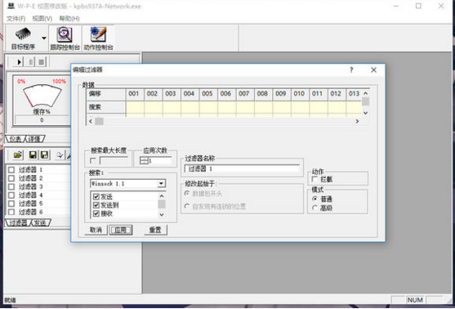Save filters with the first floppy icon

pos(33,155)
